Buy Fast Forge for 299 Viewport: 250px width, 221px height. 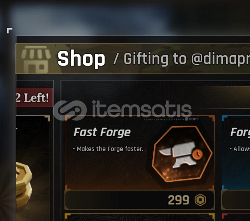tap(140, 200)
